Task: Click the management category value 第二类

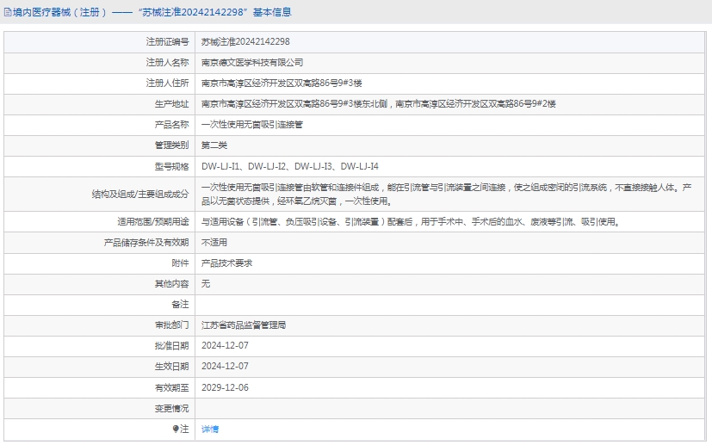Action: 214,145
